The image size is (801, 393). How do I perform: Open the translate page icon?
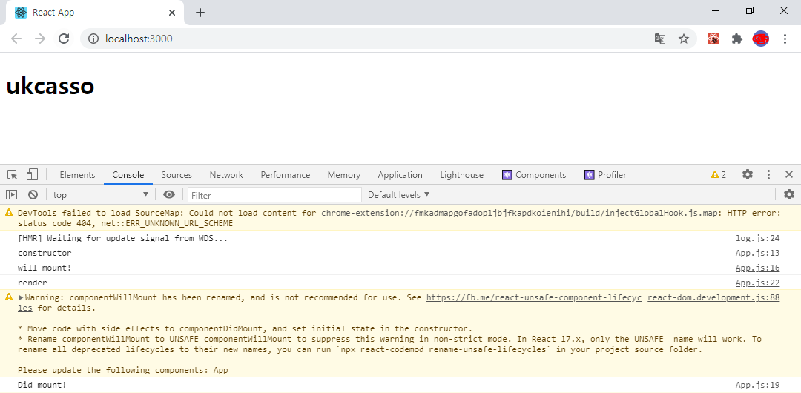coord(660,39)
